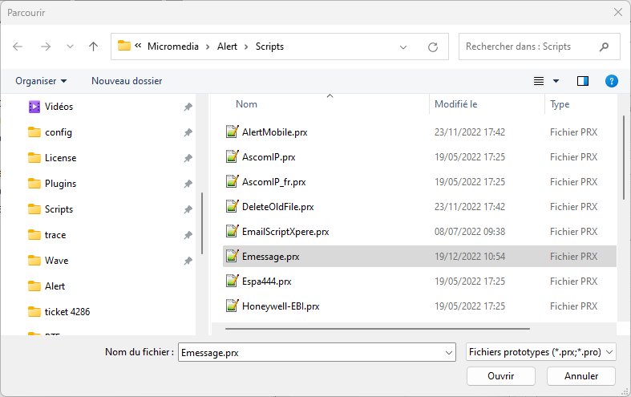Toggle the preview pane icon
The width and height of the screenshot is (631, 397).
[x=583, y=81]
